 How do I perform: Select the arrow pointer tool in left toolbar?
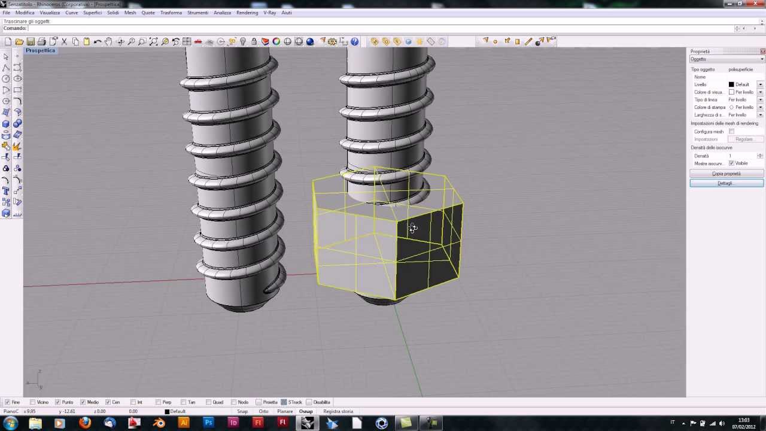pyautogui.click(x=6, y=56)
